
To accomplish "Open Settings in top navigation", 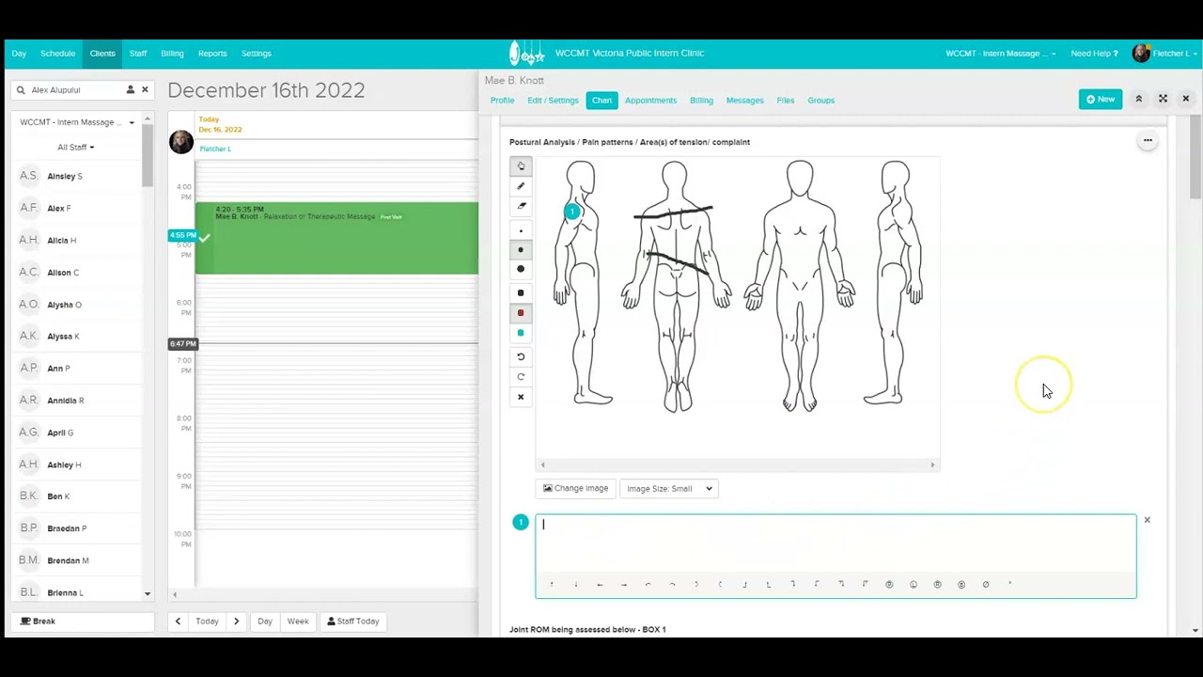I will click(256, 54).
